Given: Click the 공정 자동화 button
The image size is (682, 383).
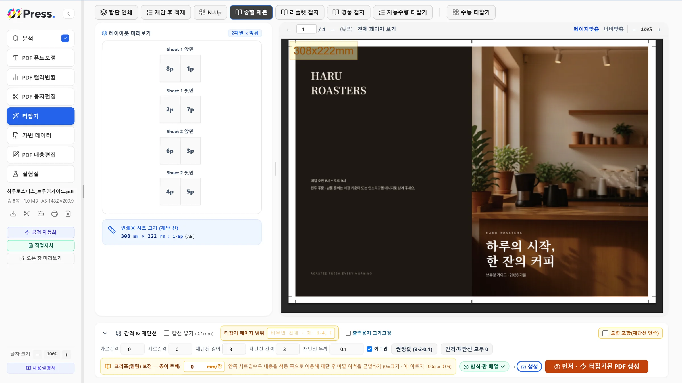Looking at the screenshot, I should pos(41,232).
